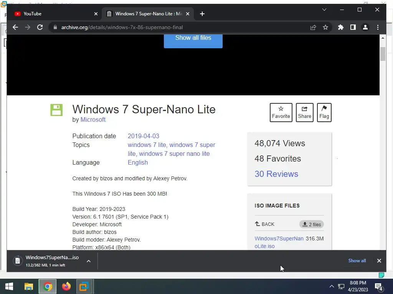
Task: Show hidden system tray icons
Action: [332, 286]
